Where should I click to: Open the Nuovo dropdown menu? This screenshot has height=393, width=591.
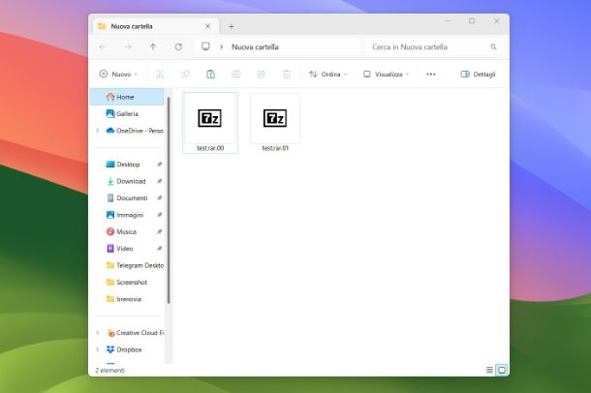(x=118, y=75)
